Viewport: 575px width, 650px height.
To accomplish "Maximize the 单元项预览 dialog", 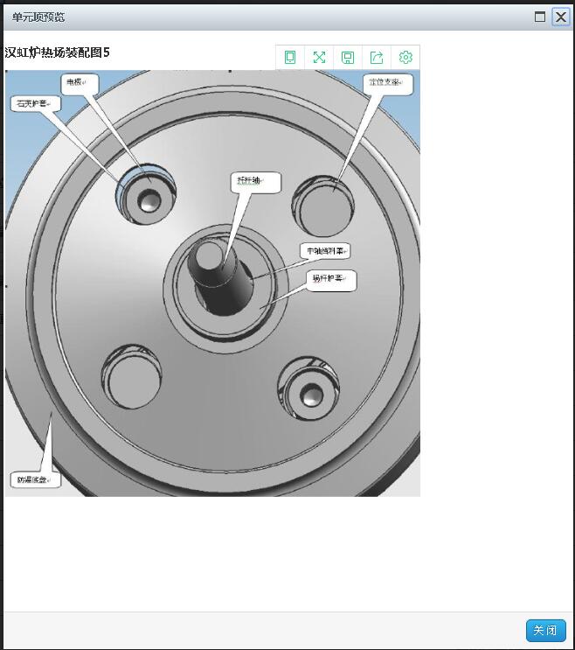I will (x=540, y=17).
